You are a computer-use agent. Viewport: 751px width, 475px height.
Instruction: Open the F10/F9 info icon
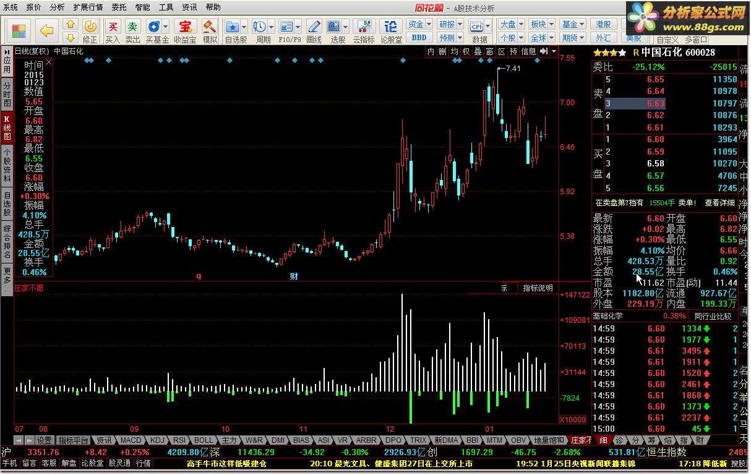tap(286, 27)
